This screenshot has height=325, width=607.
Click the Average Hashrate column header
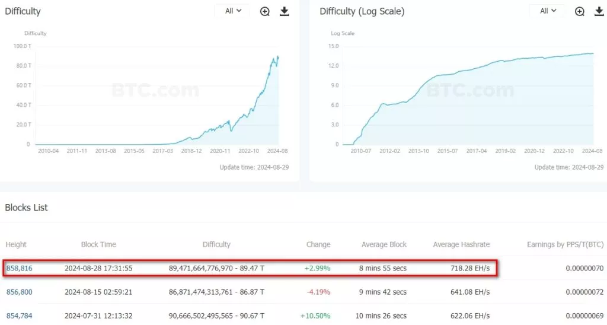click(x=461, y=244)
